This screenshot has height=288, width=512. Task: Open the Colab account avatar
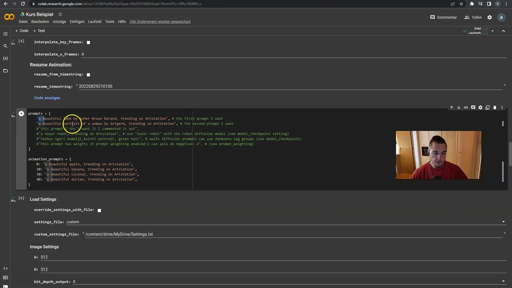point(501,17)
